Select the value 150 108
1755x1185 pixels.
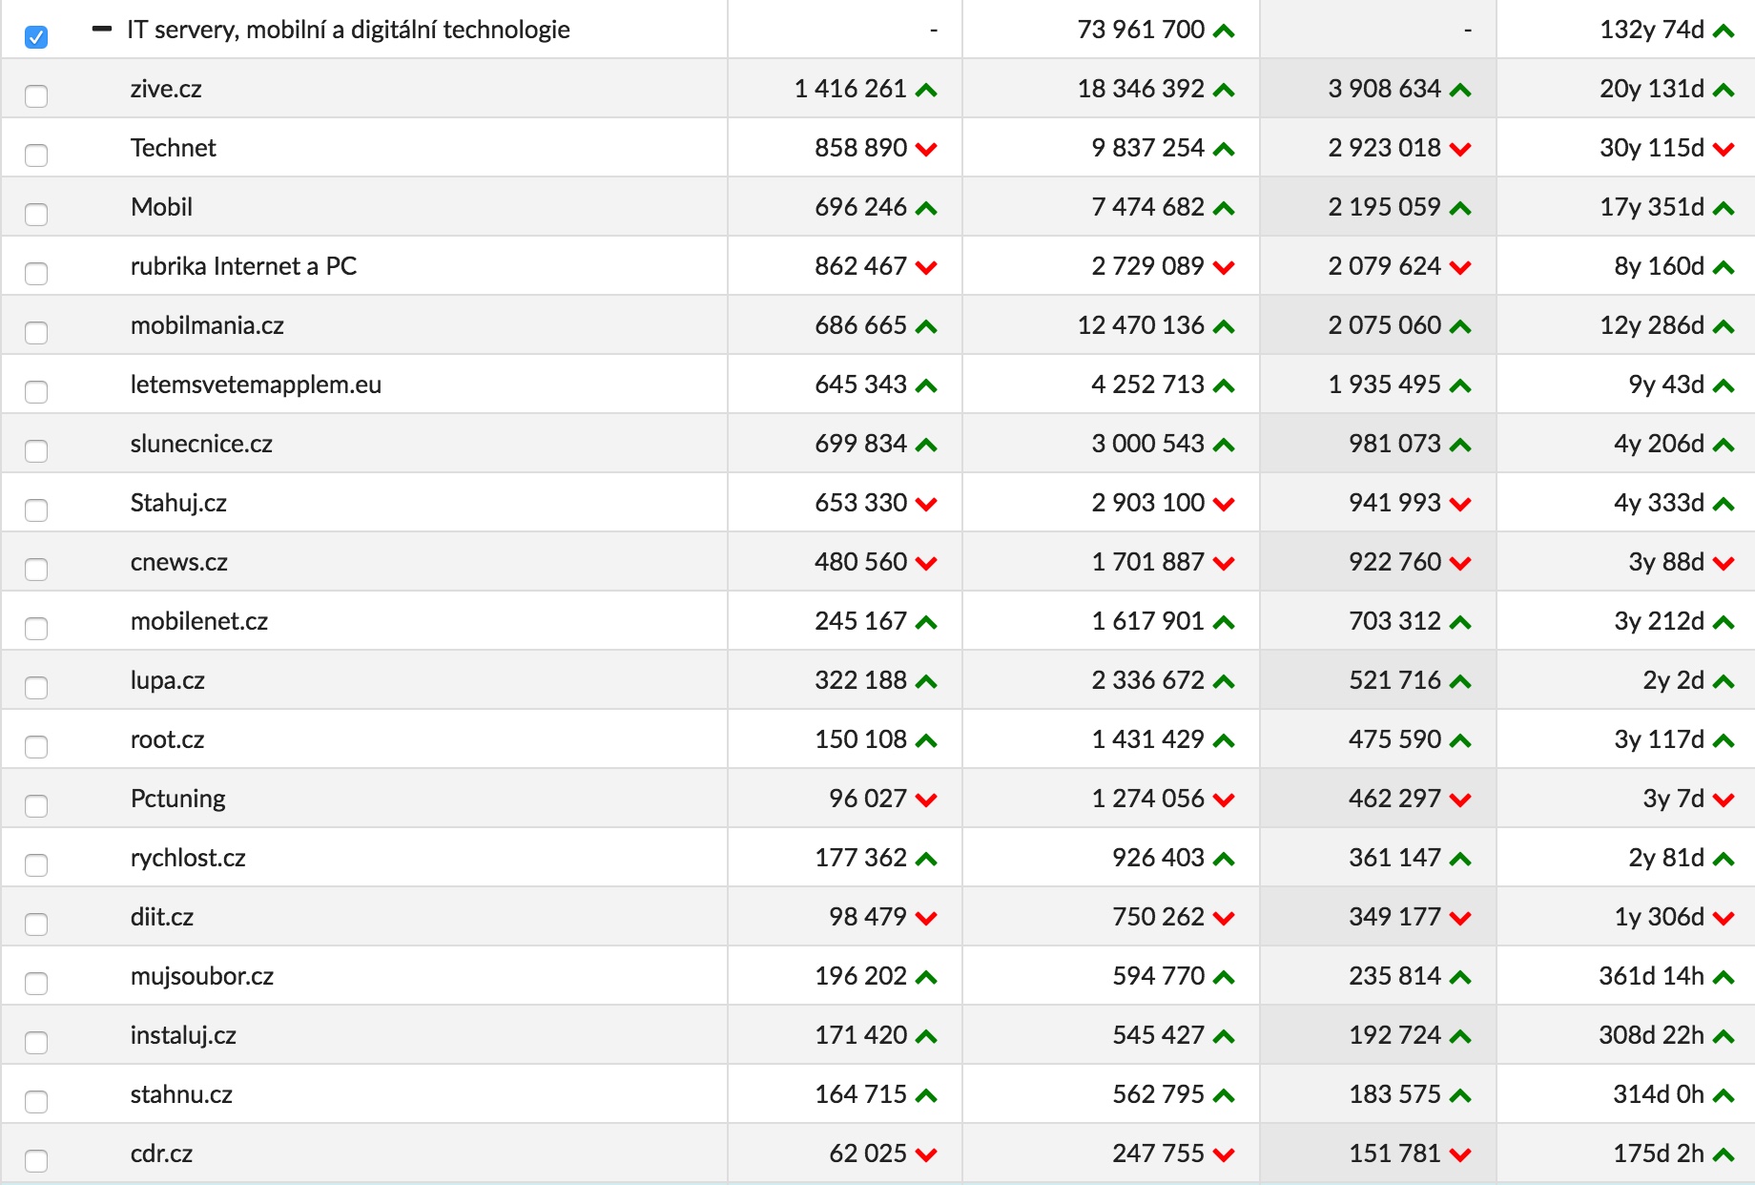(861, 739)
